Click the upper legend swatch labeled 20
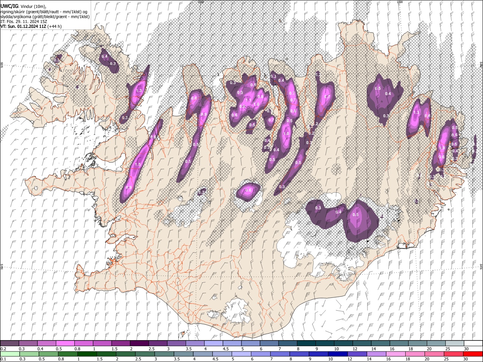 coord(436,344)
